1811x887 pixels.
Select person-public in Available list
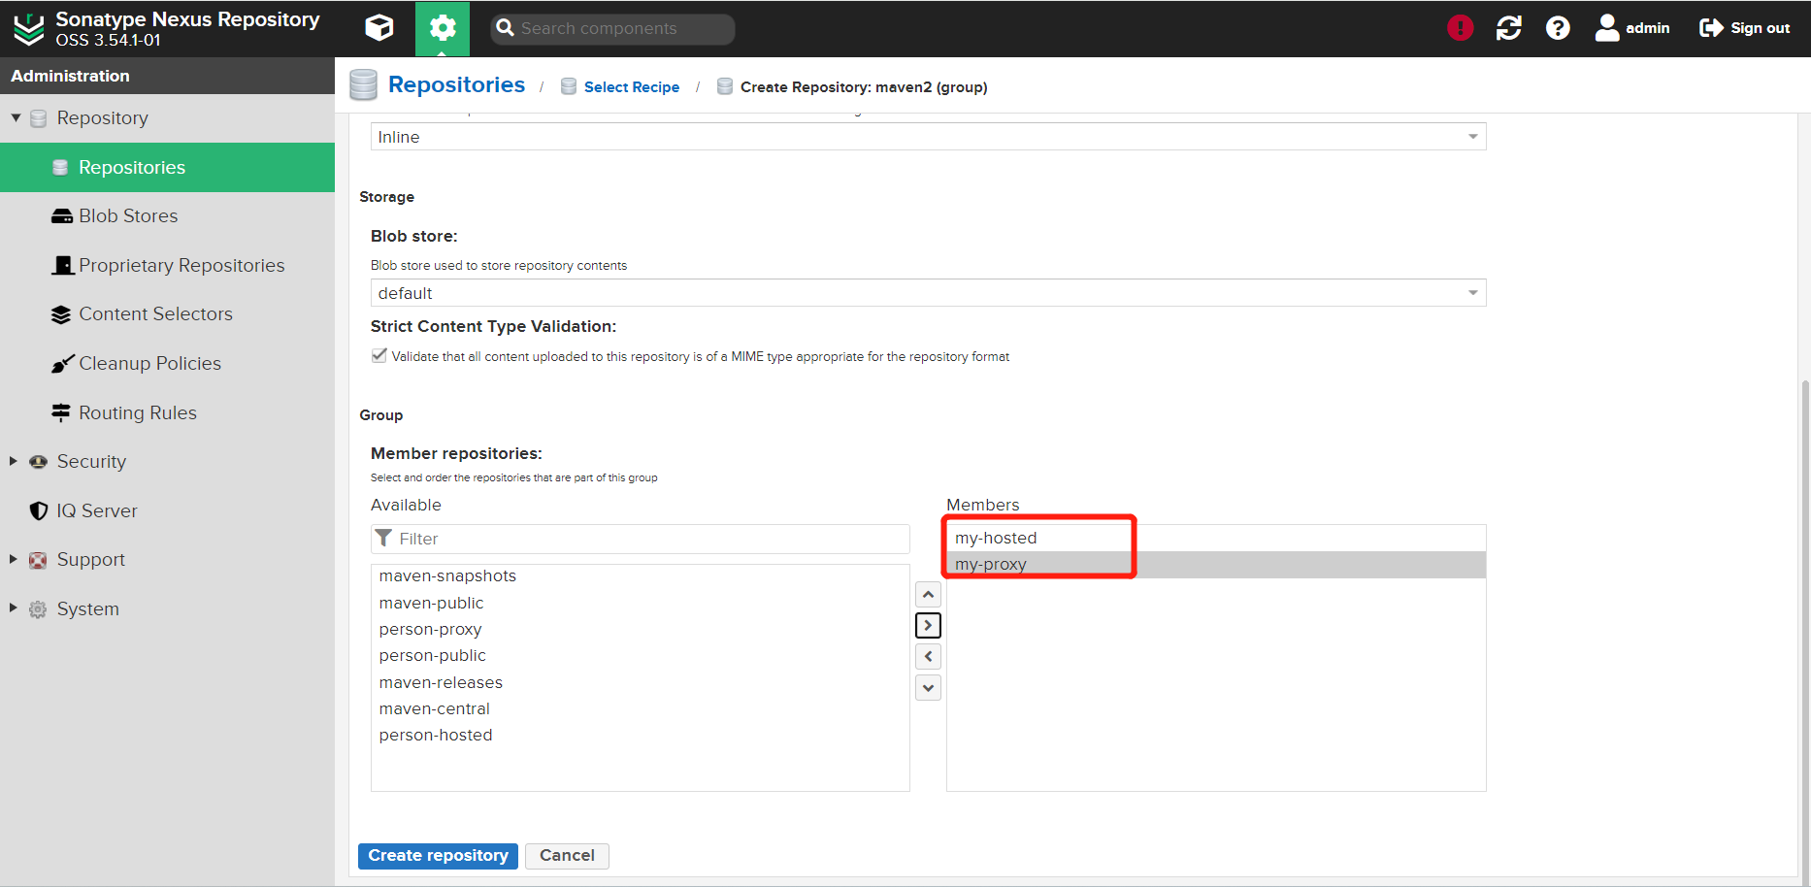641,655
